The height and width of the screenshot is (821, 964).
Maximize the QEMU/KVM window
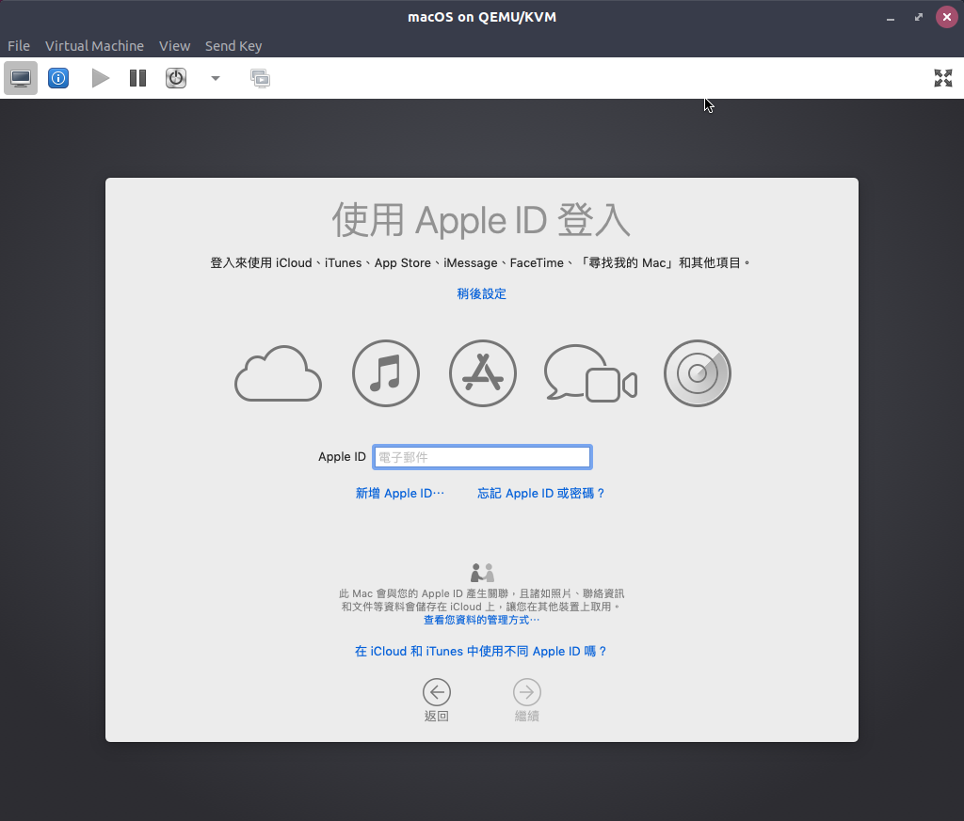[919, 17]
